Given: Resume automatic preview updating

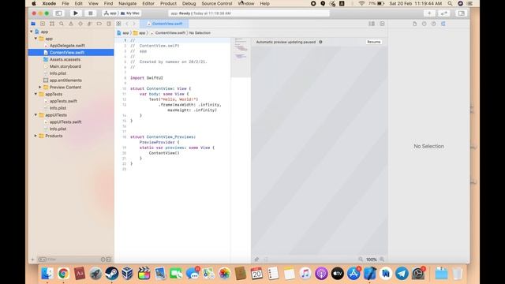Looking at the screenshot, I should [x=374, y=42].
